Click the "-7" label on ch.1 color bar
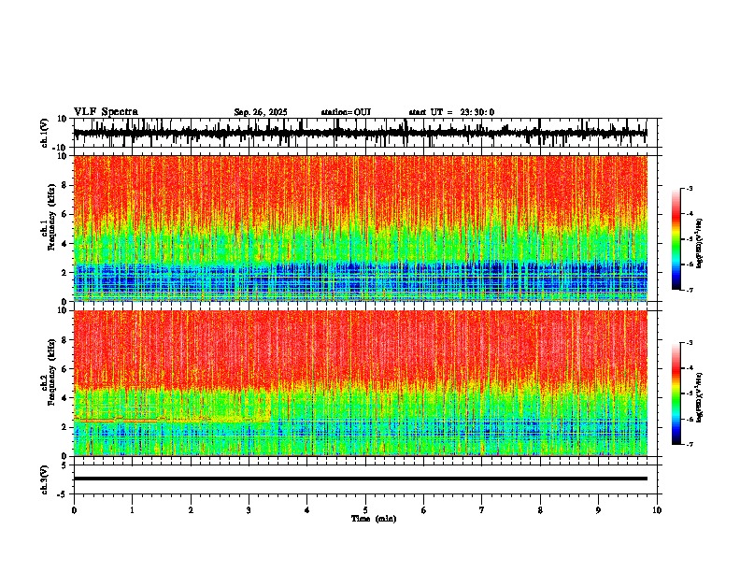740x572 pixels. point(690,290)
